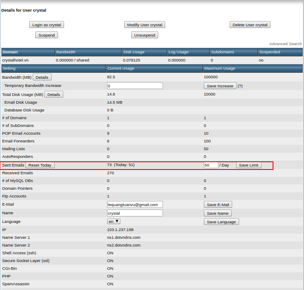Expand the Language dropdown
This screenshot has width=304, height=290.
(x=114, y=221)
